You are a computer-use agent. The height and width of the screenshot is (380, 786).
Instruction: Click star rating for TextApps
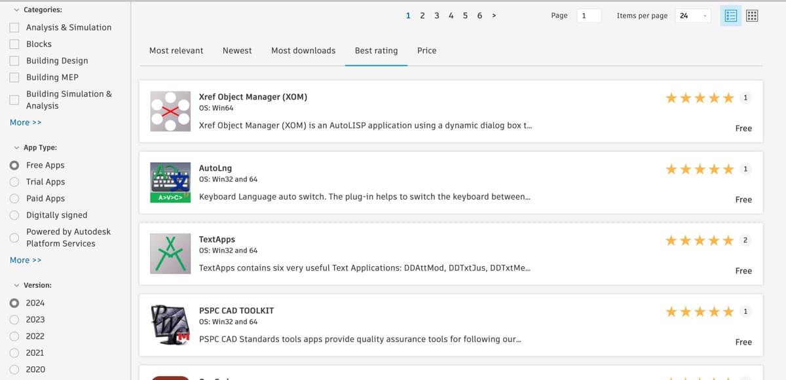pyautogui.click(x=700, y=241)
